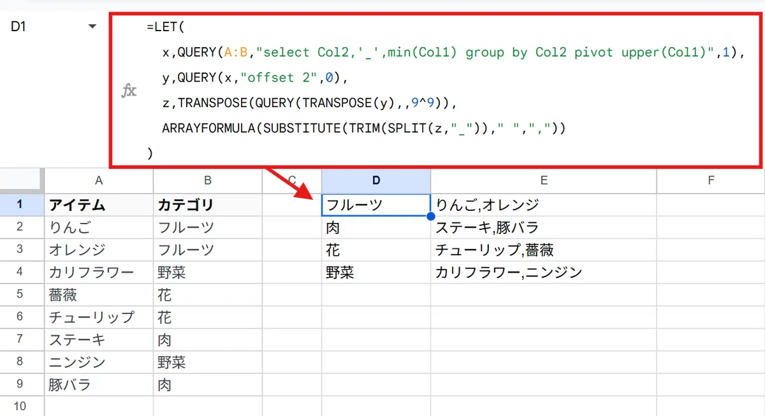The image size is (765, 416).
Task: Click the fill handle on cell D1
Action: coord(430,216)
